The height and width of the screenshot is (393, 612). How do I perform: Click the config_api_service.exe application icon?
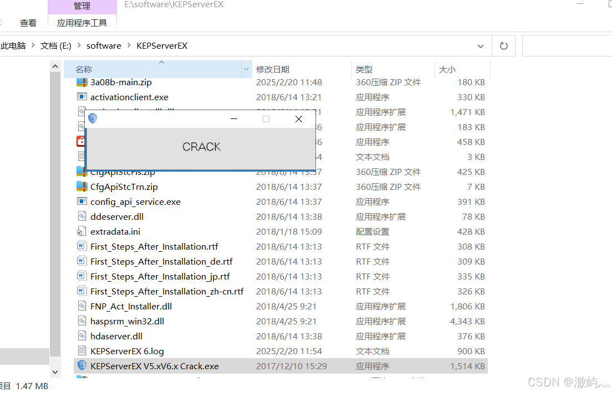coord(81,201)
